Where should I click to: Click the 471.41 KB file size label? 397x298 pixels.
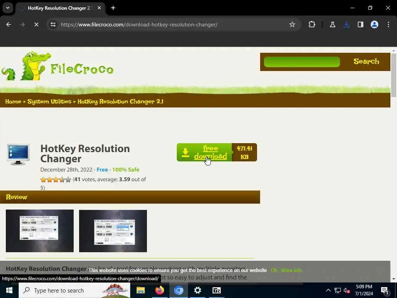244,152
